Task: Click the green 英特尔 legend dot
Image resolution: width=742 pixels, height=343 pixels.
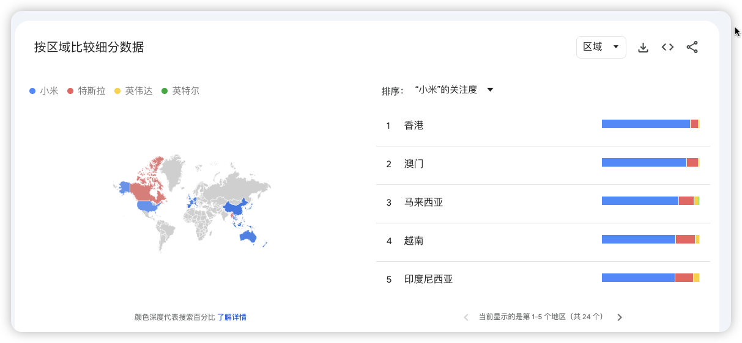Action: point(165,91)
